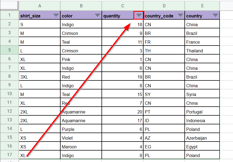This screenshot has width=233, height=162.
Task: Click the France country cell
Action: (202, 41)
